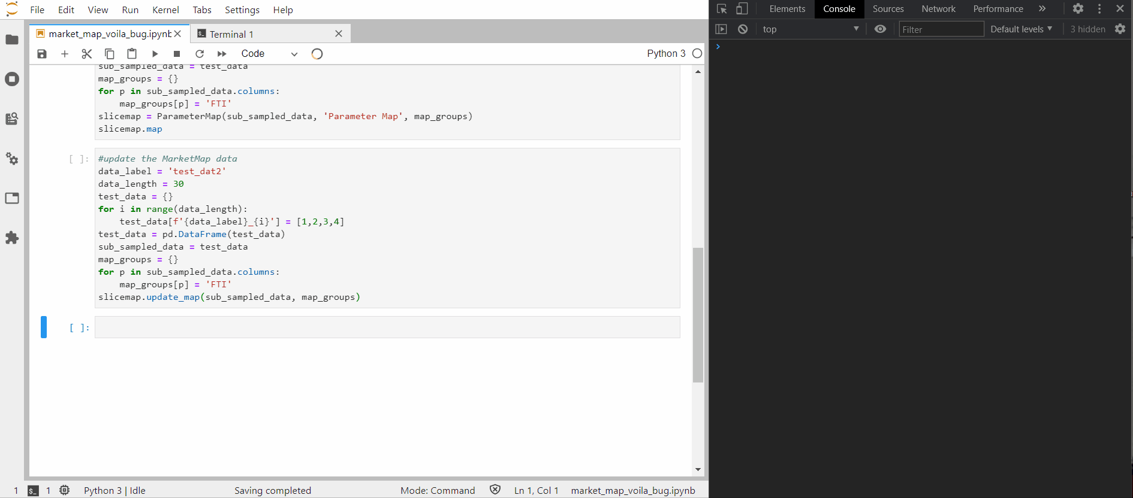Insert a cell below with plus icon
Screen dimensions: 1133x498
pyautogui.click(x=65, y=54)
